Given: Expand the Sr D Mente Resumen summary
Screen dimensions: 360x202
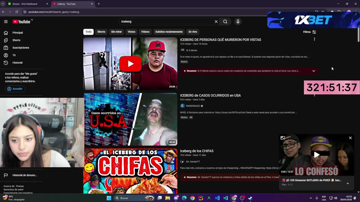Looking at the screenshot, I should (314, 71).
